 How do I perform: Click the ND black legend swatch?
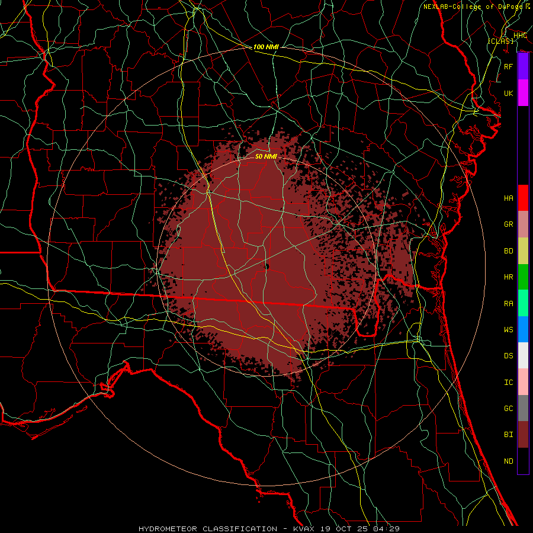(x=523, y=461)
